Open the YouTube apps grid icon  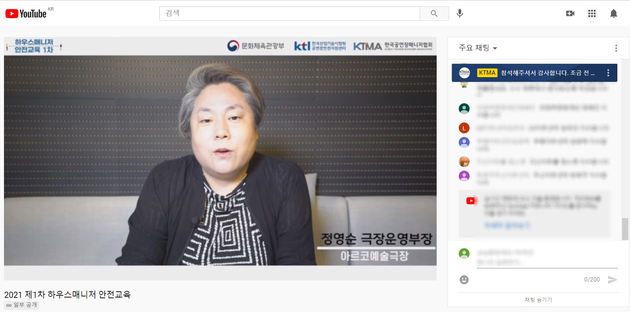tap(592, 13)
